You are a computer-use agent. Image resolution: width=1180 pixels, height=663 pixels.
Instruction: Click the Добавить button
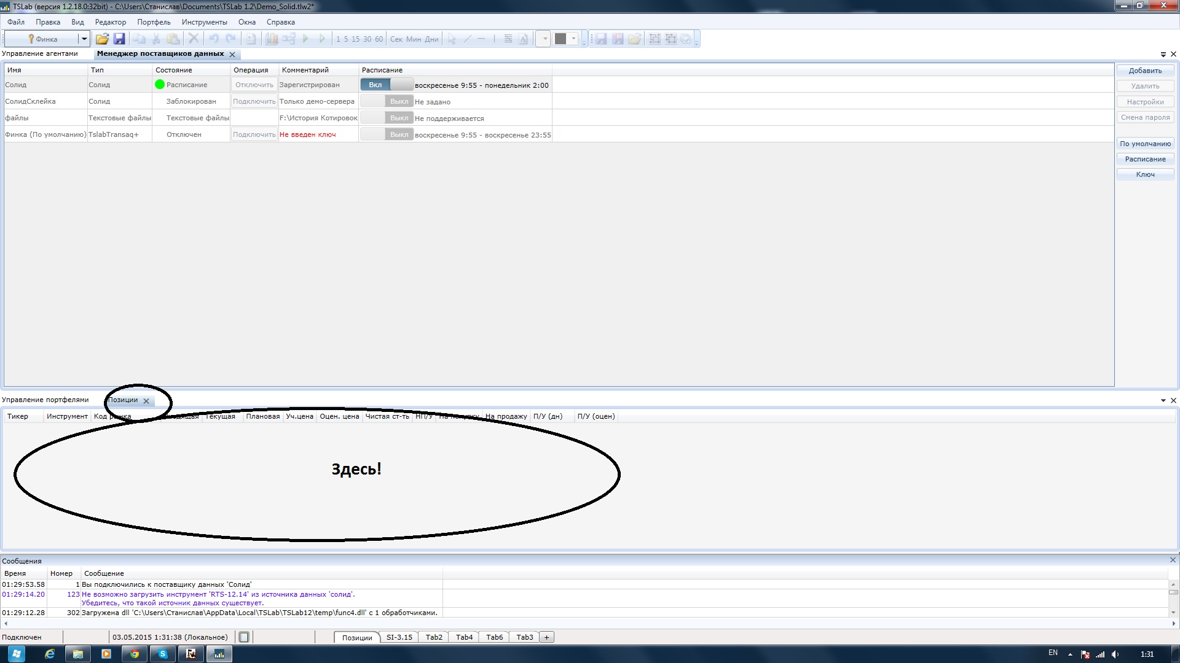click(x=1145, y=71)
